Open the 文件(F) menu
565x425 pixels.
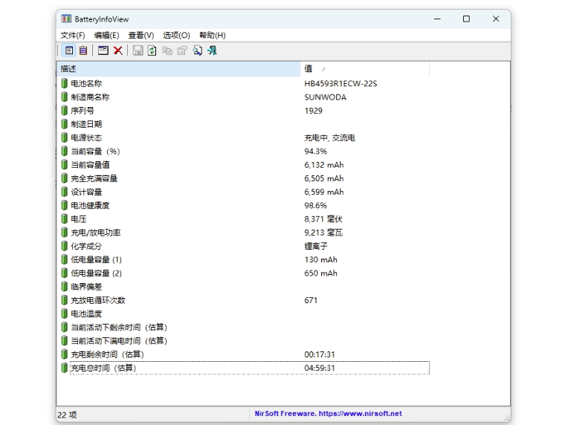point(73,36)
